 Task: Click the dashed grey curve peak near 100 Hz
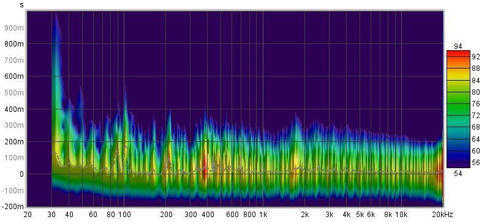[126, 147]
